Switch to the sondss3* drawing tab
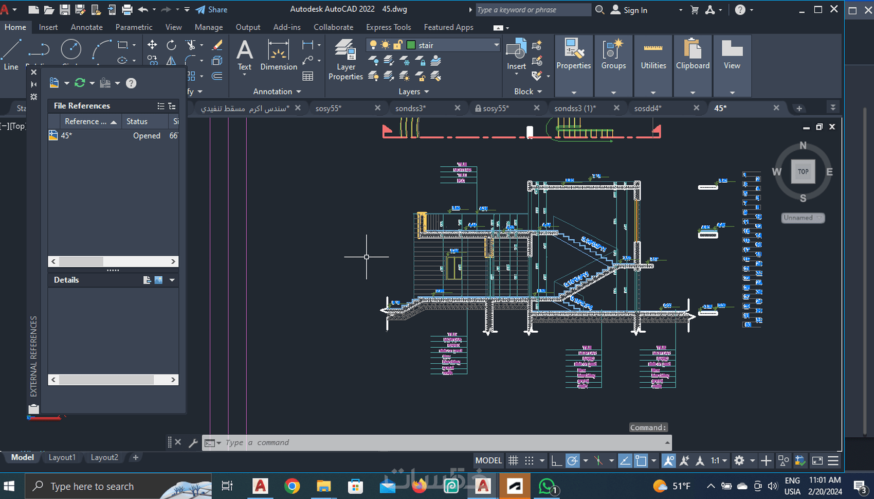The image size is (874, 499). pos(410,108)
